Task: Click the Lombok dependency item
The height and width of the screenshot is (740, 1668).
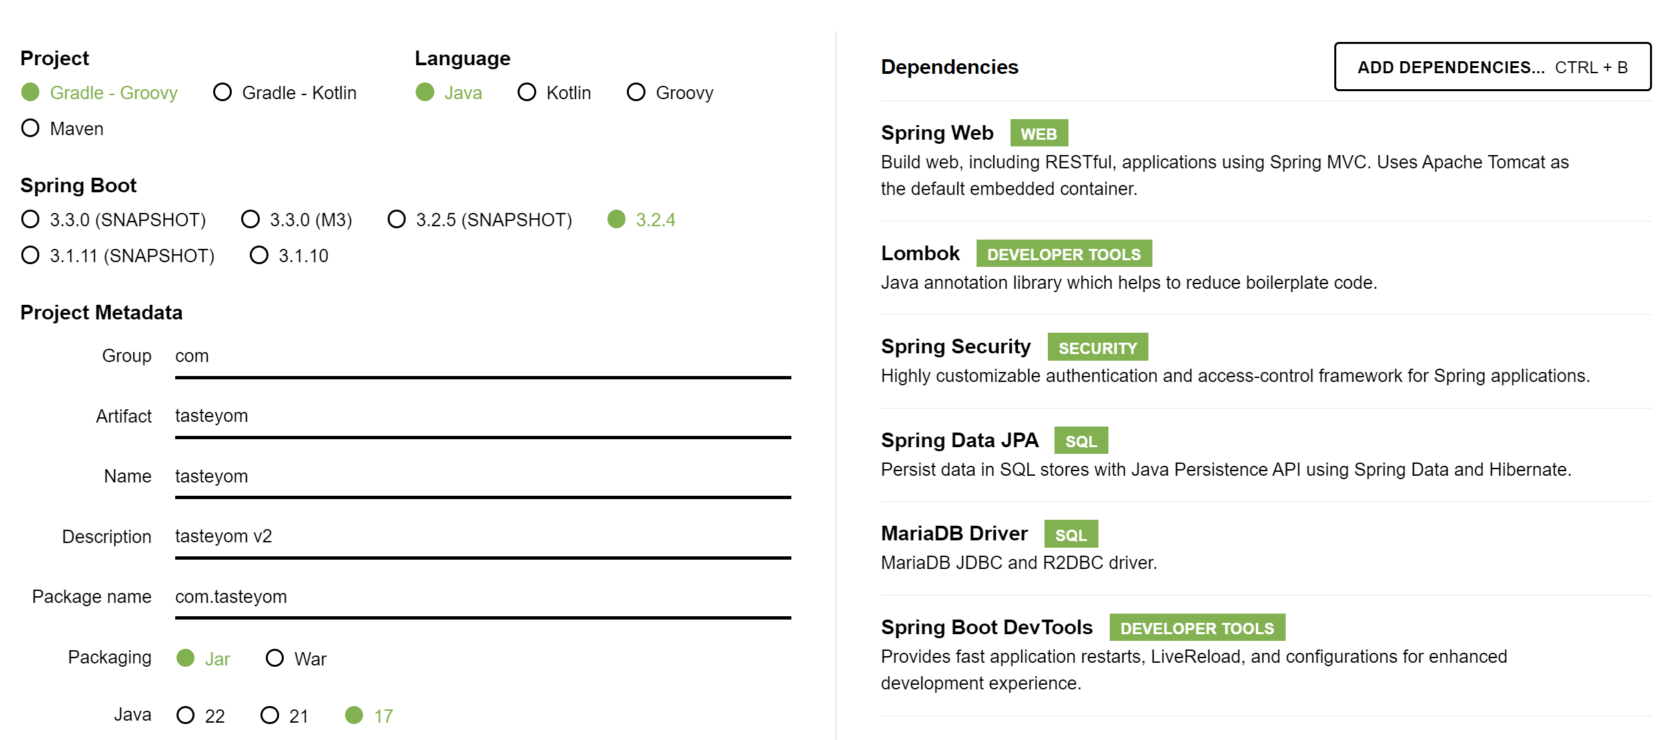Action: (x=1266, y=268)
